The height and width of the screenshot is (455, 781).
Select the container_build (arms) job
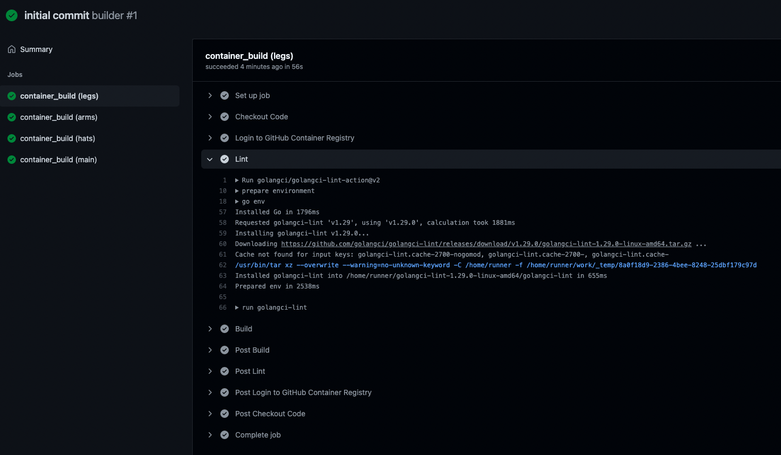(59, 117)
